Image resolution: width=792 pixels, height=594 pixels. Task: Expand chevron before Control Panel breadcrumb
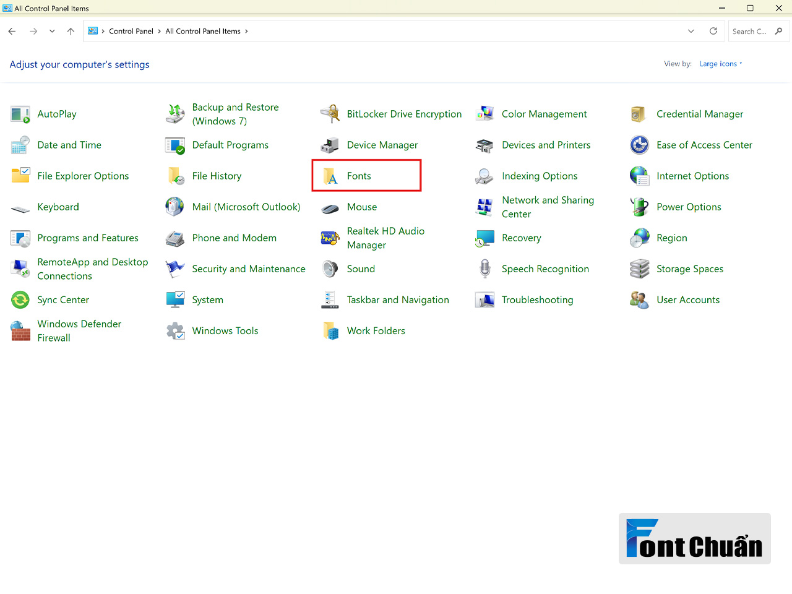pyautogui.click(x=103, y=31)
